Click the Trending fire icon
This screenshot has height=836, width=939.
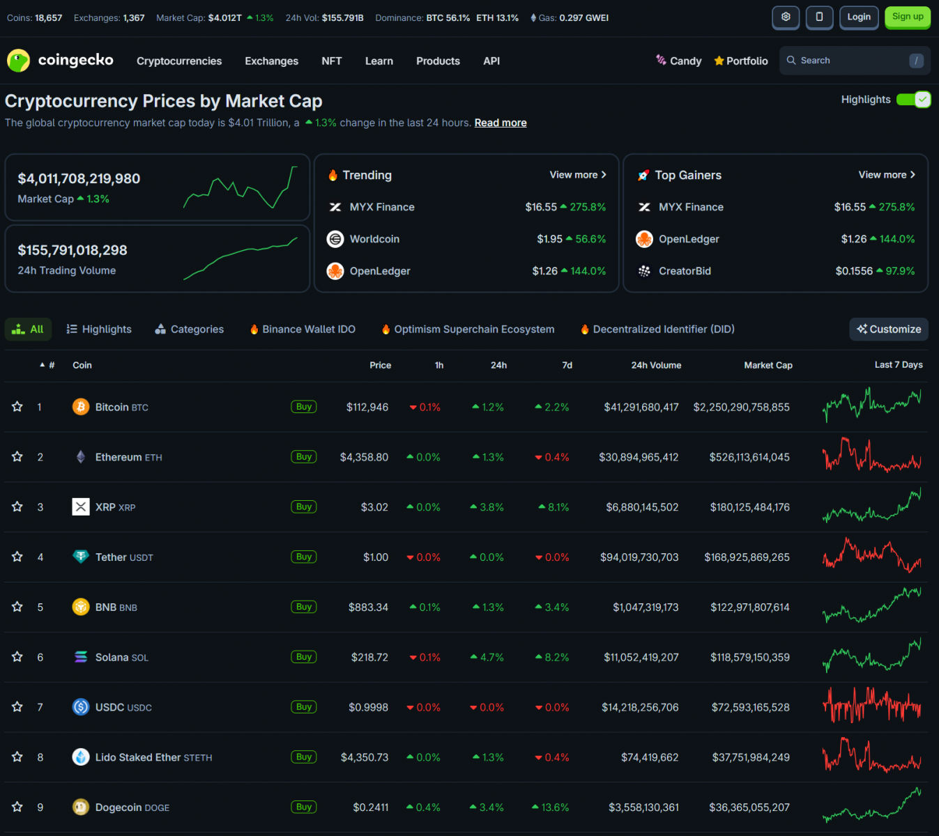(335, 175)
